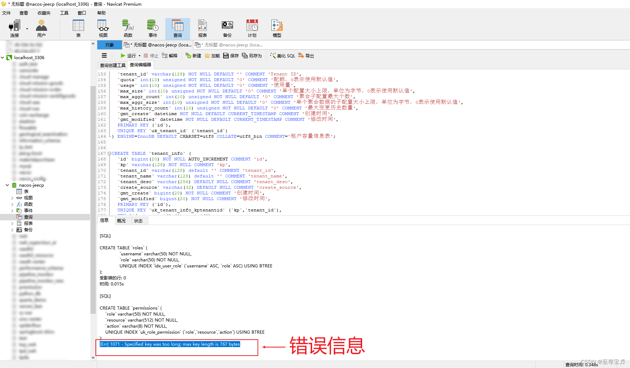Click the sidebar scrollbar up arrow
630x368 pixels.
click(x=93, y=44)
